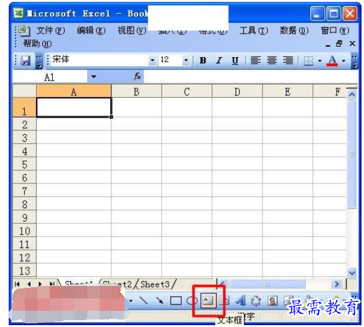Click the horizontal scrollbar thumb
364x327 pixels.
coord(267,284)
